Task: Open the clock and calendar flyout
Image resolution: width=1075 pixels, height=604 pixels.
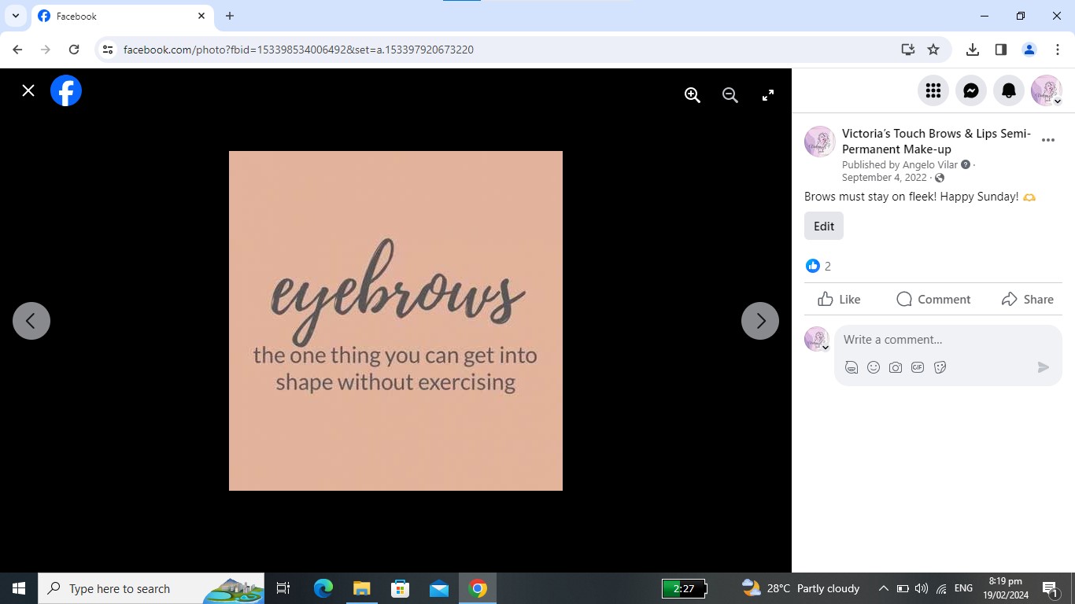Action: click(x=1005, y=588)
